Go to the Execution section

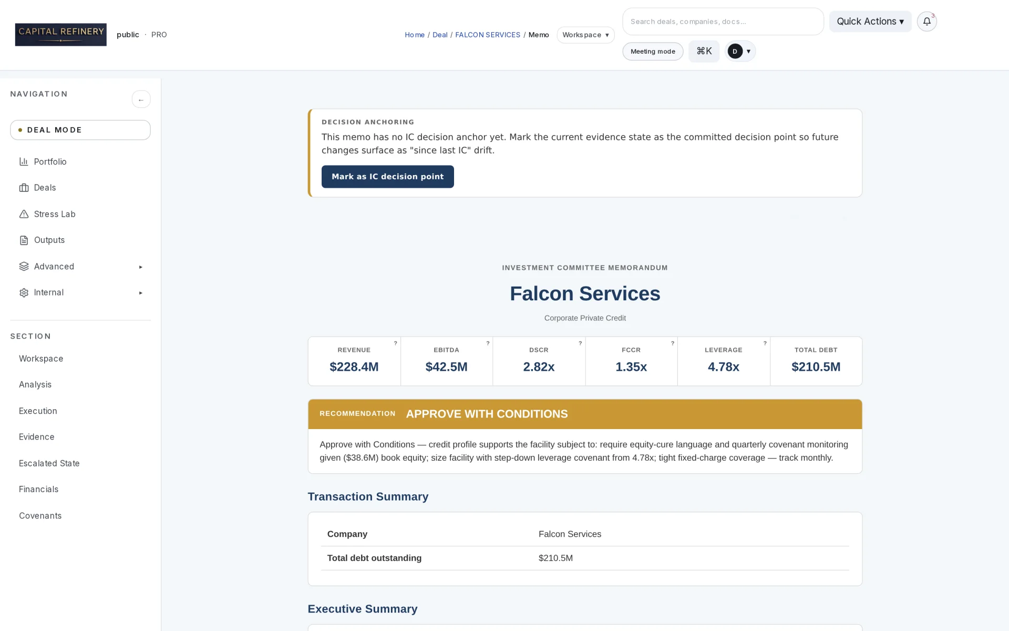[38, 411]
